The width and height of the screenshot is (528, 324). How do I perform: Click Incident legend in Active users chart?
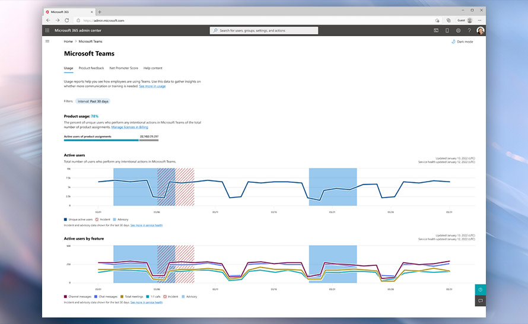click(x=103, y=220)
